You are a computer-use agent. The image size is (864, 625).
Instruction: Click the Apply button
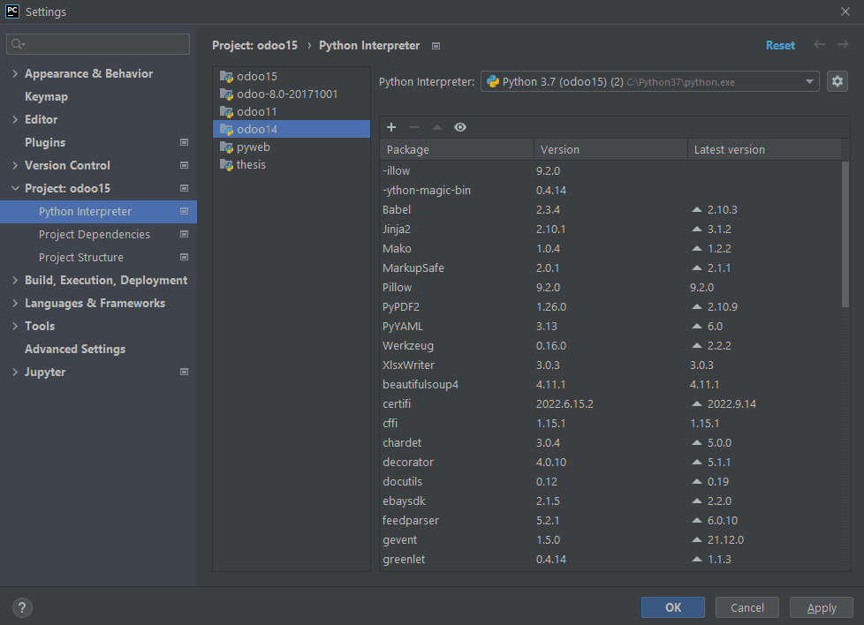(x=822, y=607)
